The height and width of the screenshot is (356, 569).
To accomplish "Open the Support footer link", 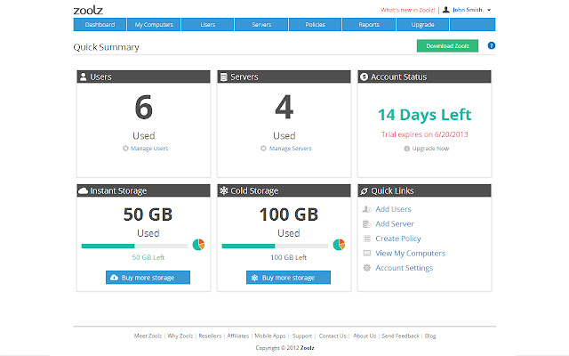I will click(x=302, y=336).
